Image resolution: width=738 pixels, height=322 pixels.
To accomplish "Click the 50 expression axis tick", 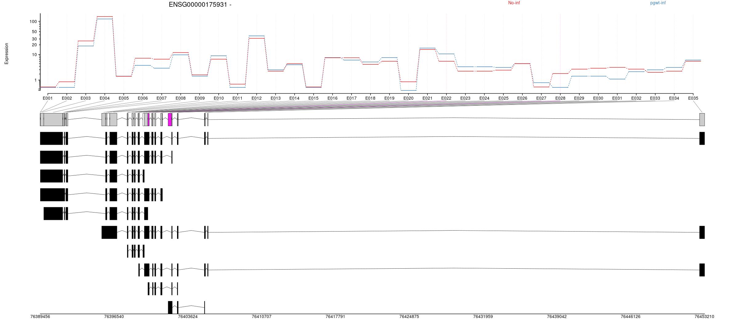I will click(x=34, y=32).
